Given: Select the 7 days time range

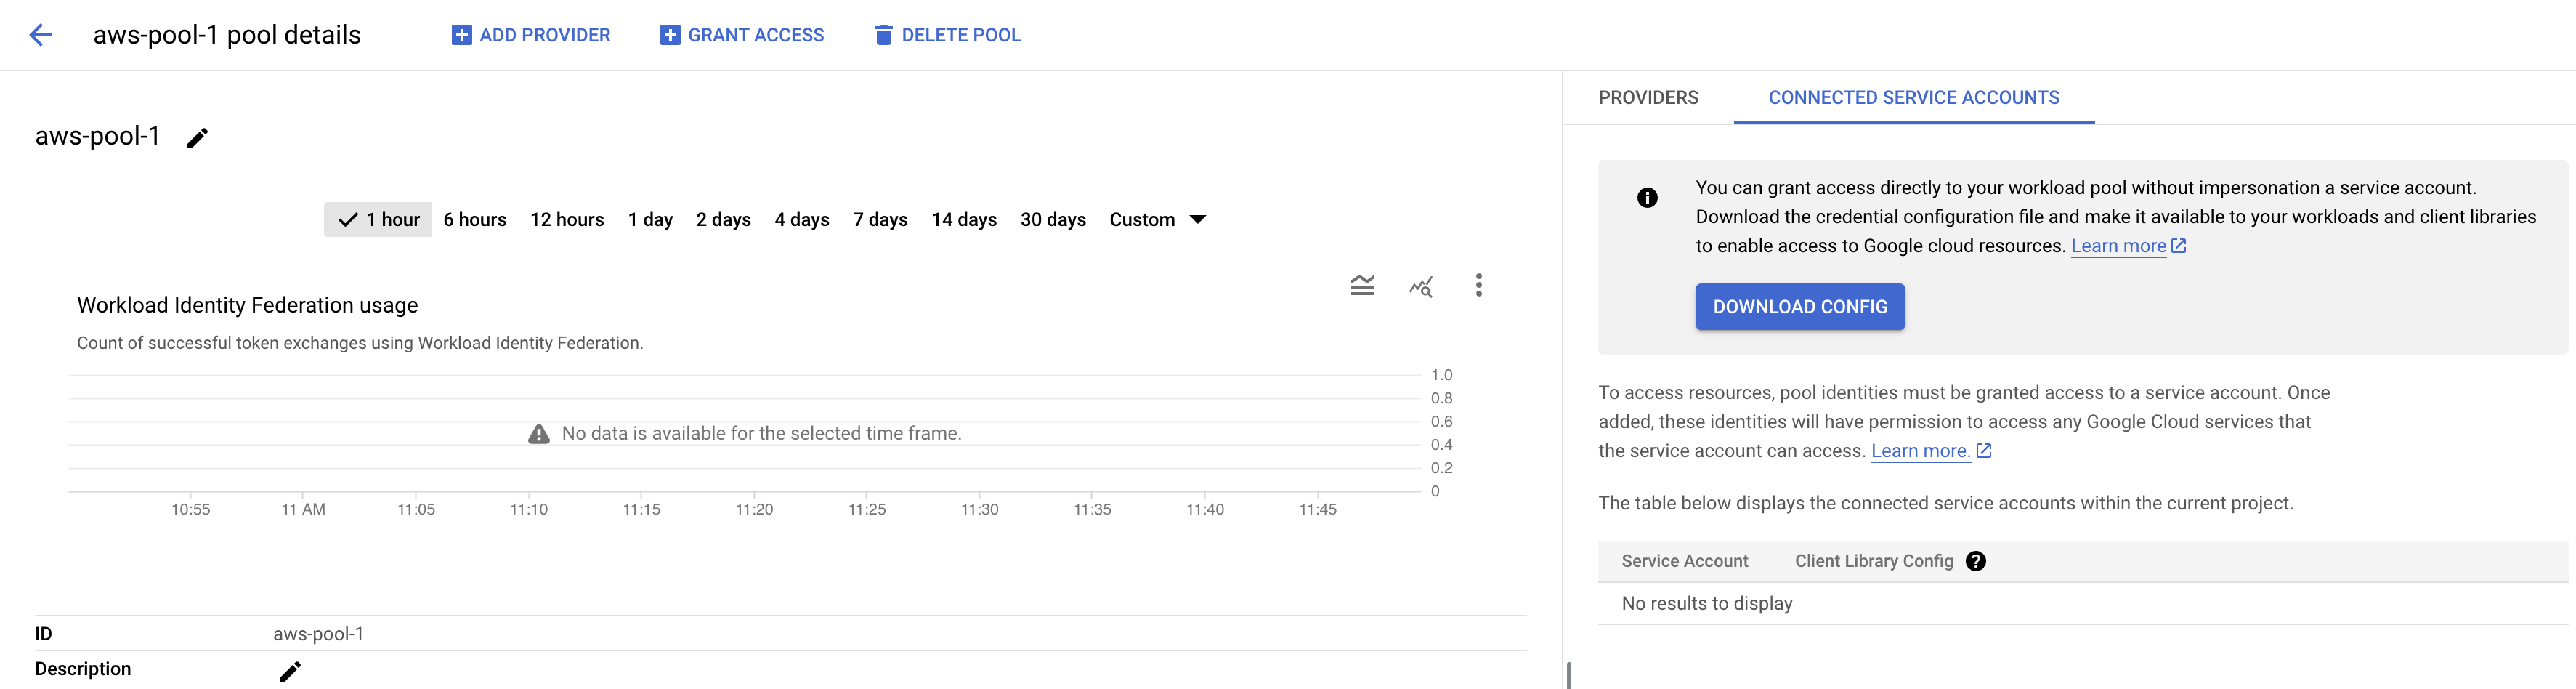Looking at the screenshot, I should (880, 220).
